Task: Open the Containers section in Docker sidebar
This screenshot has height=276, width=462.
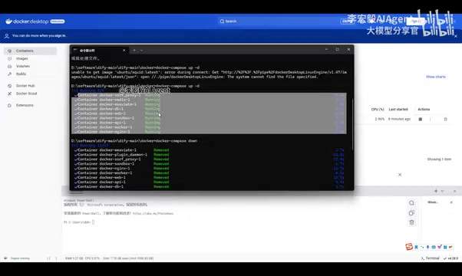Action: coord(31,51)
